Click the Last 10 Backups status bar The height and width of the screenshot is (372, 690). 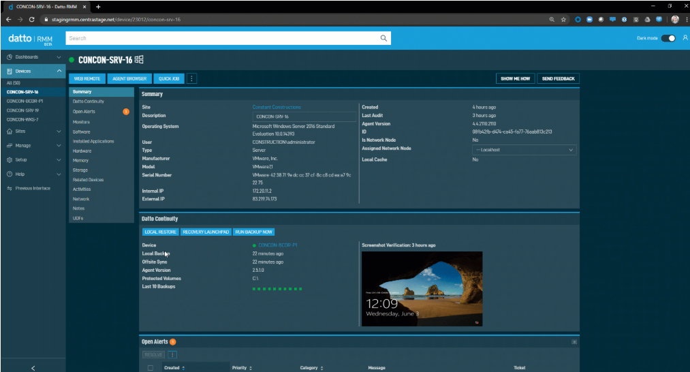(x=277, y=289)
